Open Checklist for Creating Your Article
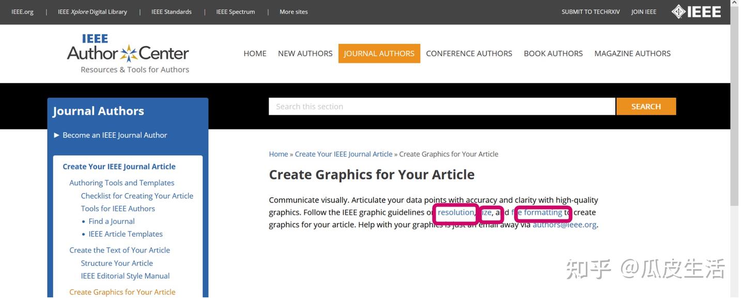 pos(137,196)
